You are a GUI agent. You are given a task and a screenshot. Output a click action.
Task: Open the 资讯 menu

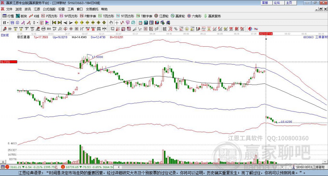tap(28, 9)
